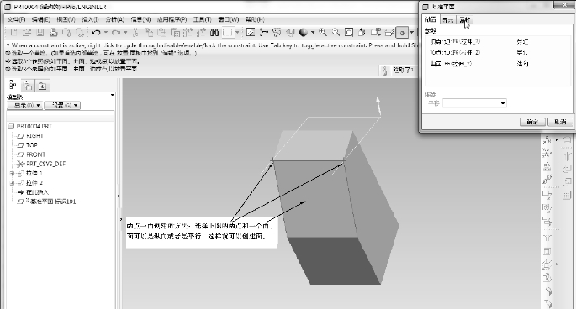The height and width of the screenshot is (309, 576).
Task: Click the Zoom Out magnifier icon
Action: coord(336,32)
